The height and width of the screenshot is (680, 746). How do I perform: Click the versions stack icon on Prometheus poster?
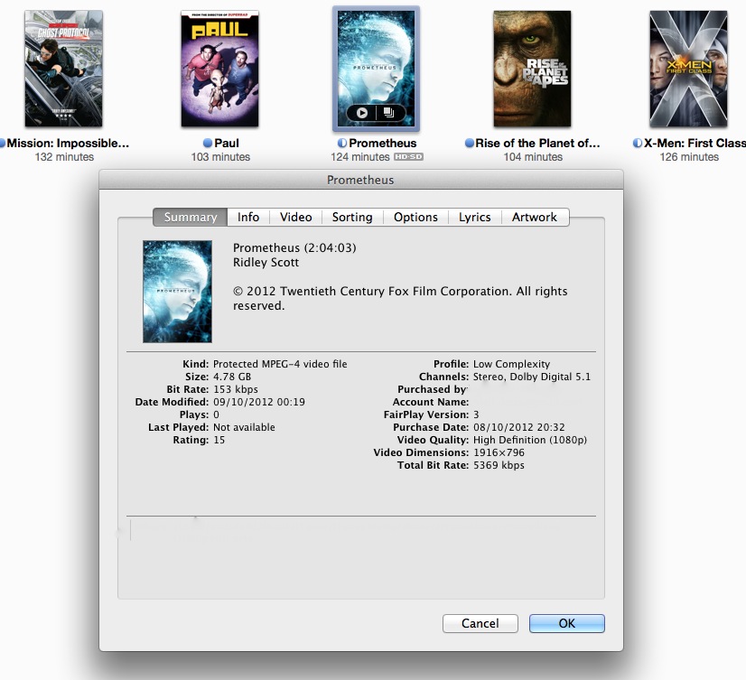coord(388,113)
